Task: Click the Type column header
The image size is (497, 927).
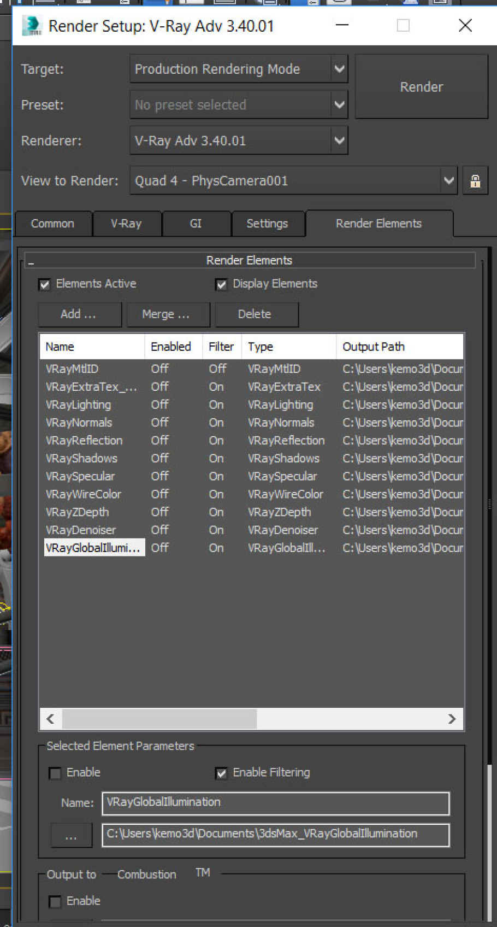Action: pos(289,347)
